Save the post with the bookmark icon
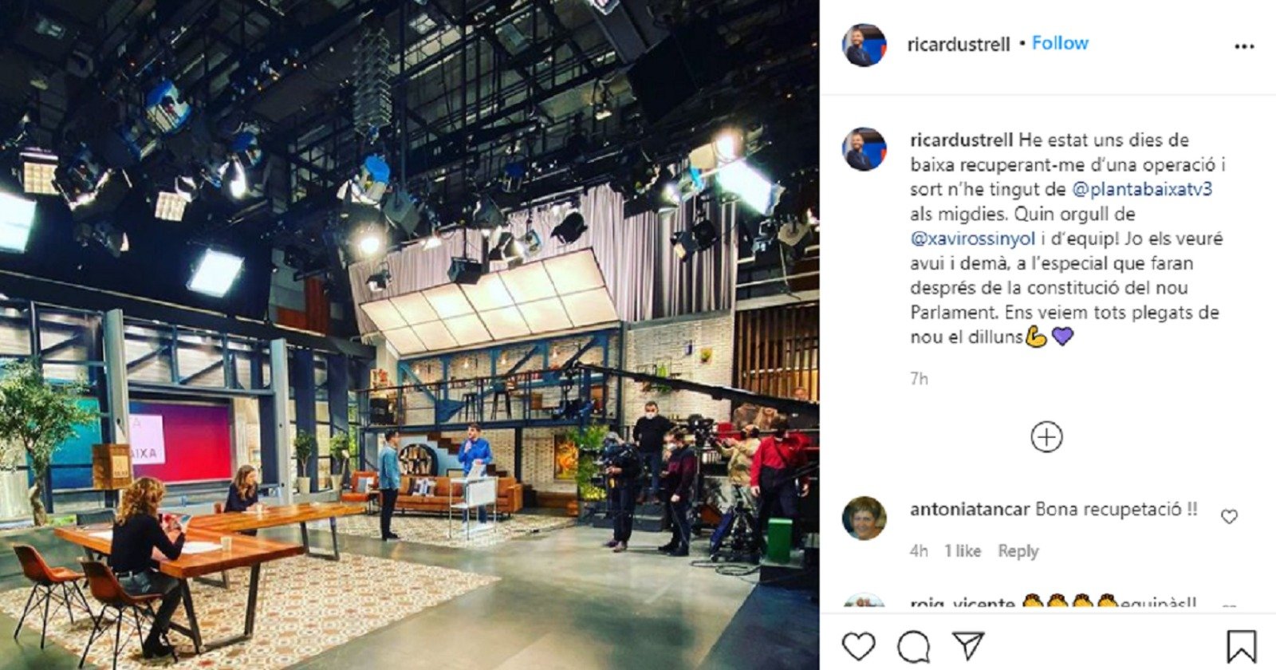This screenshot has height=670, width=1276. coord(1242,646)
